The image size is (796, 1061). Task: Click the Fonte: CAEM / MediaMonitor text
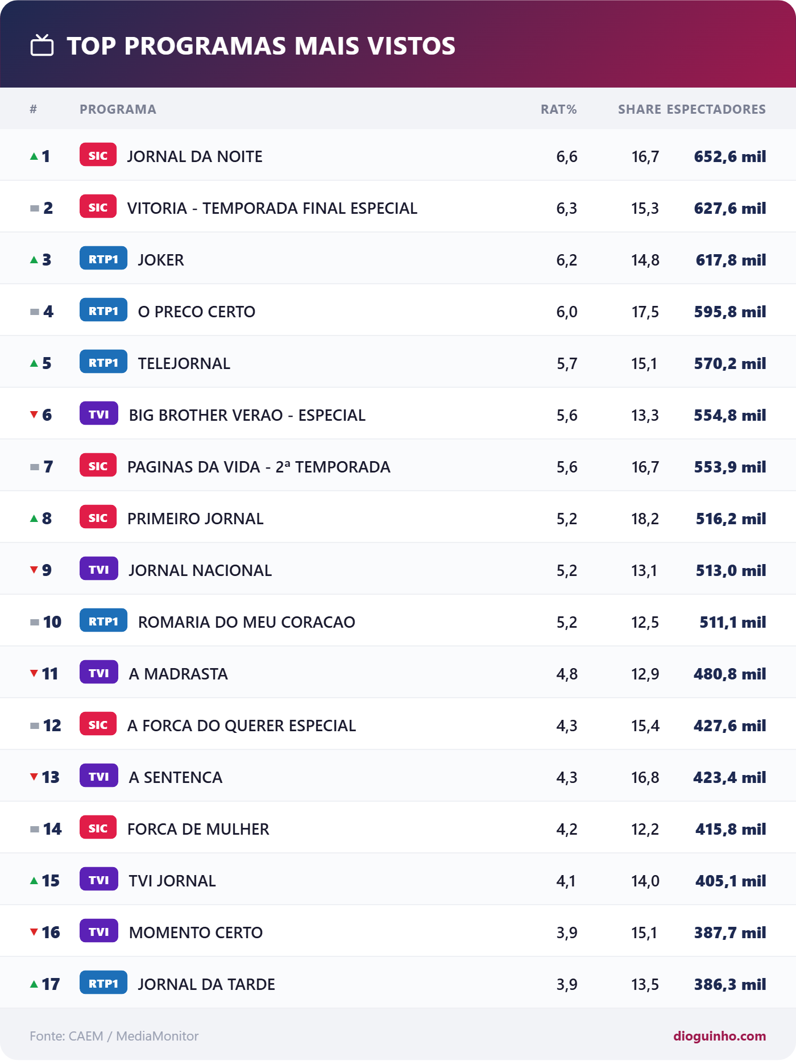click(x=114, y=1036)
